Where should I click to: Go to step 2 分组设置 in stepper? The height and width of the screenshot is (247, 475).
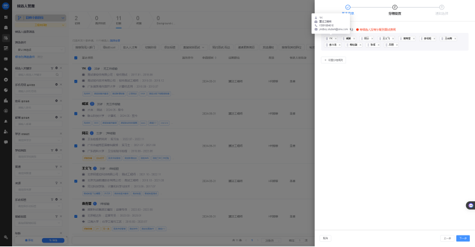[394, 10]
